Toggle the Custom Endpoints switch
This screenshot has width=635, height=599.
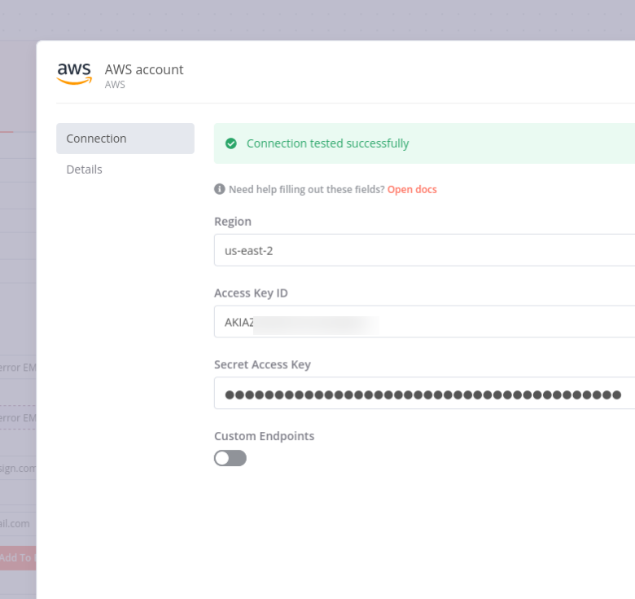coord(230,458)
